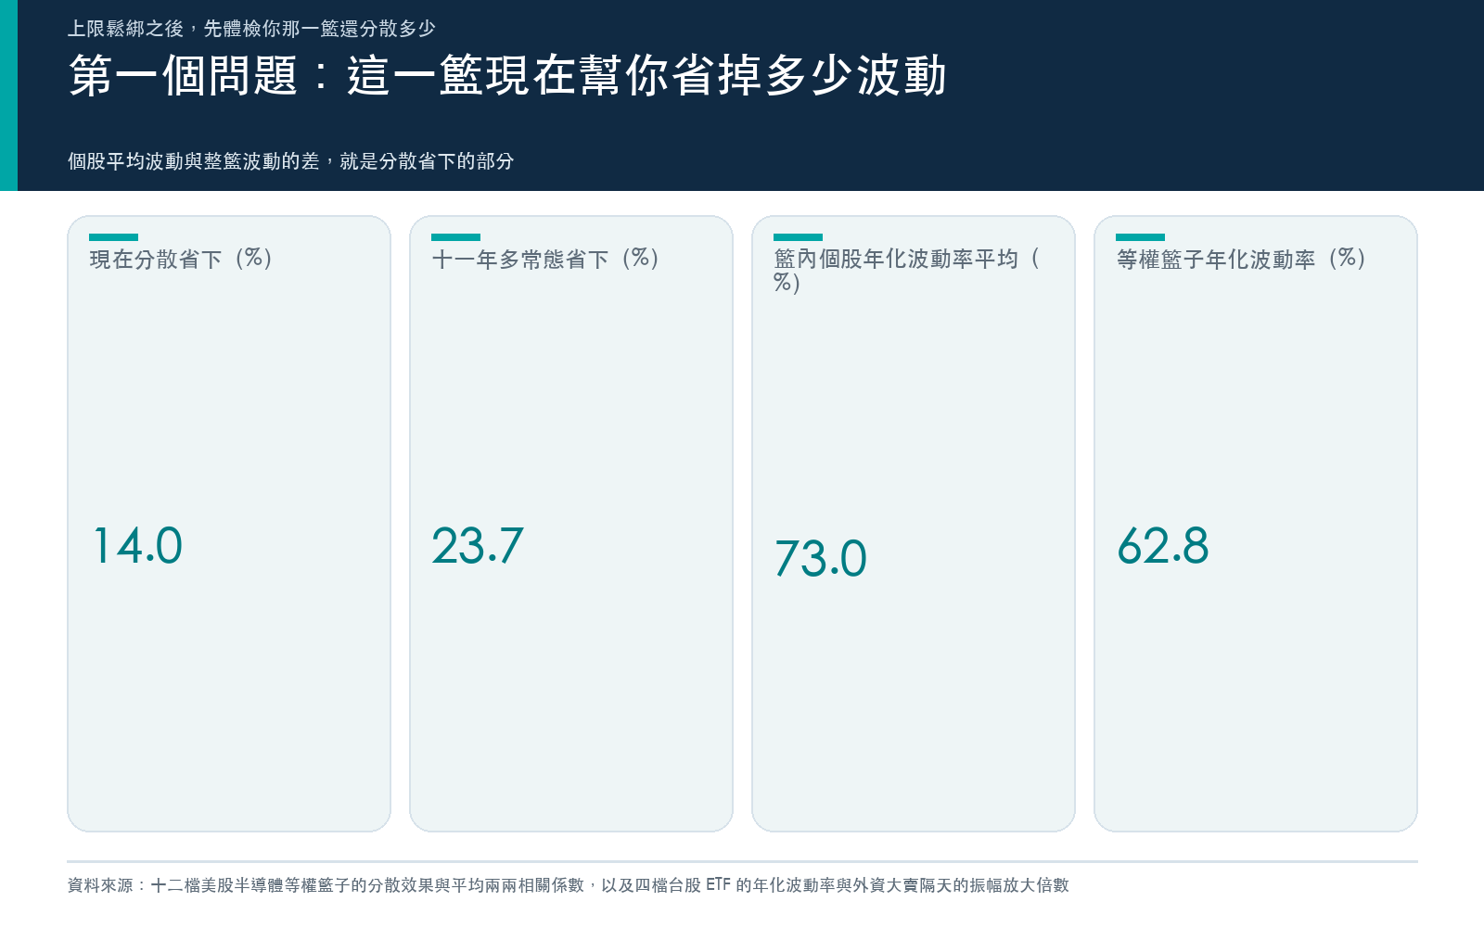This screenshot has width=1484, height=927.
Task: Click the value 73.0
Action: point(821,558)
